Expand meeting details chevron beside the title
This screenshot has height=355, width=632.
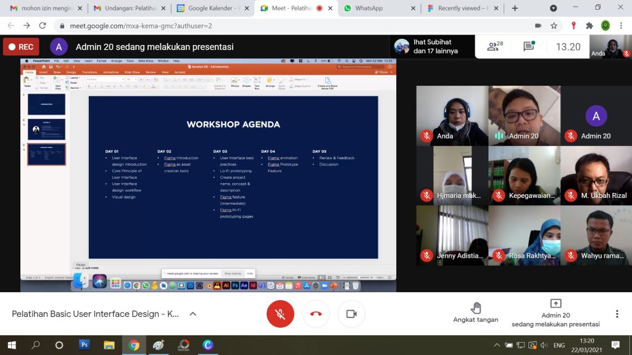(x=193, y=314)
